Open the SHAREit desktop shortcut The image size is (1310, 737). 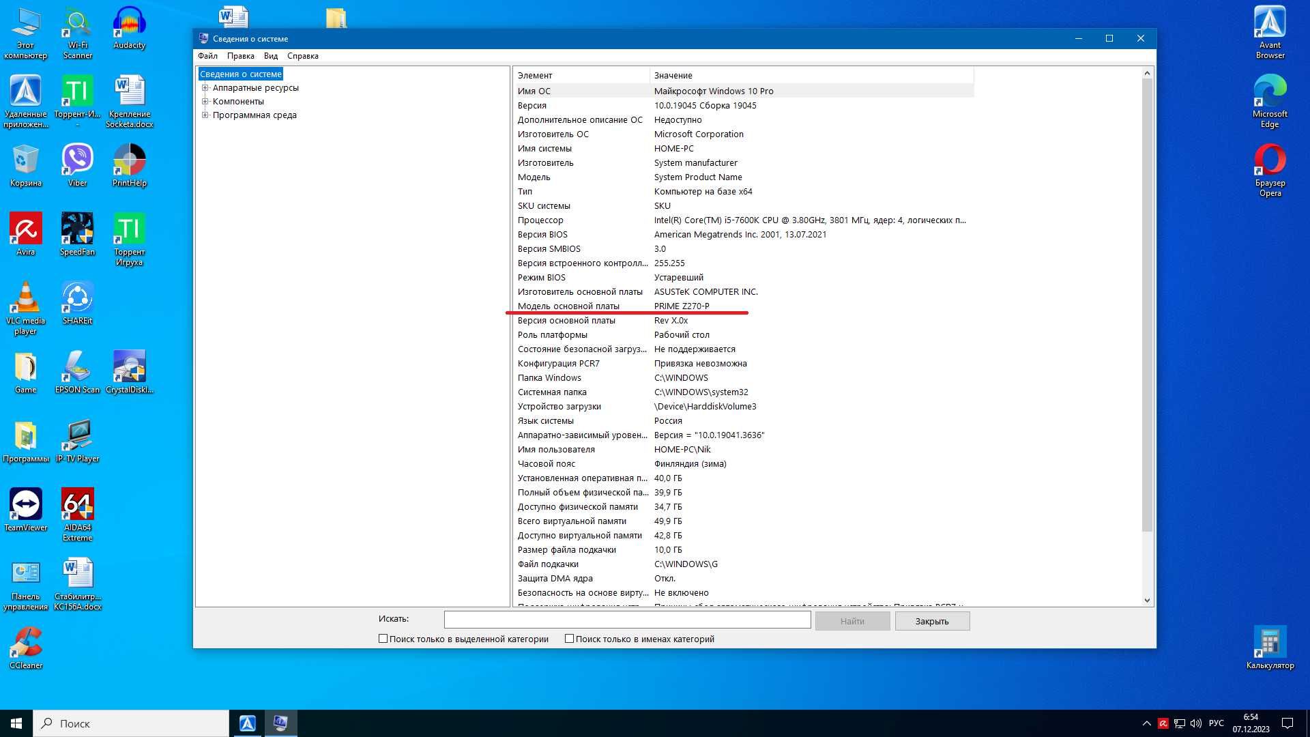pyautogui.click(x=77, y=303)
